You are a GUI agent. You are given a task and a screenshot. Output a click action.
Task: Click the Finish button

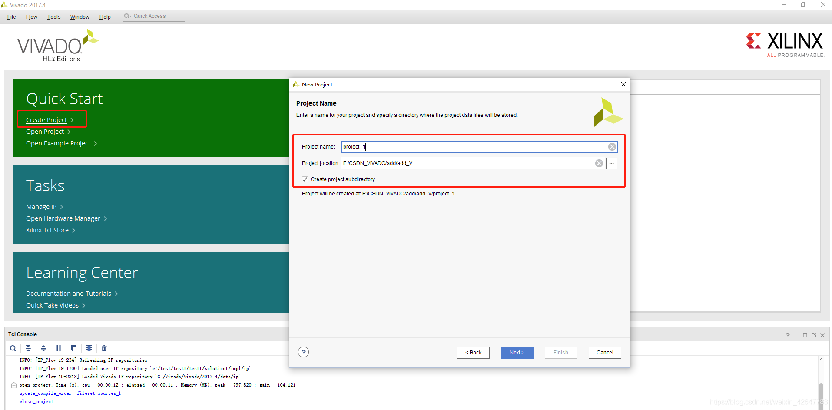pyautogui.click(x=561, y=353)
